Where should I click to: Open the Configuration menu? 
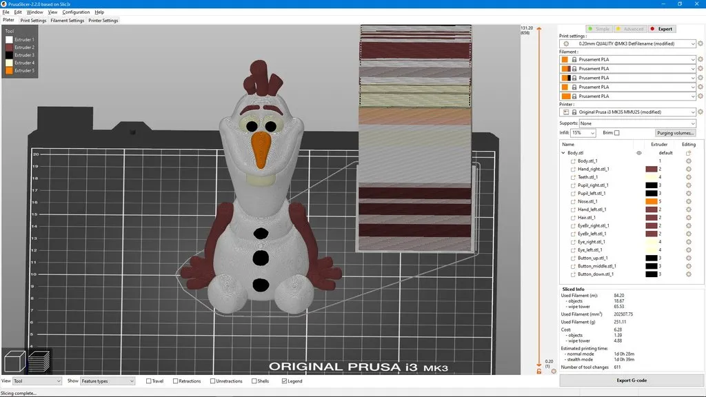click(x=76, y=12)
